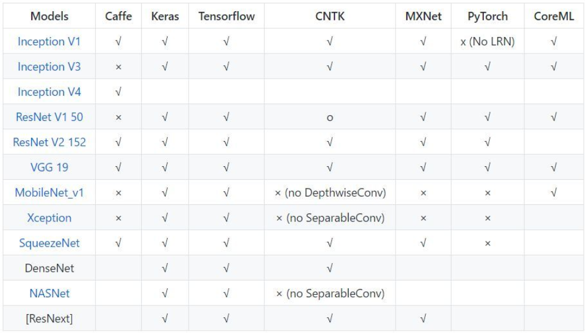Click the 'o' cell in ResNet V1 50 row
Screen dimensions: 585x333
point(330,117)
